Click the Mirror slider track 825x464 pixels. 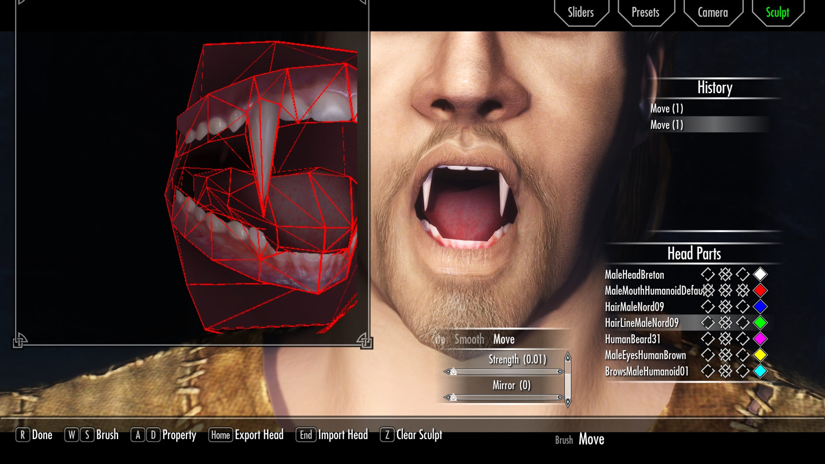504,397
